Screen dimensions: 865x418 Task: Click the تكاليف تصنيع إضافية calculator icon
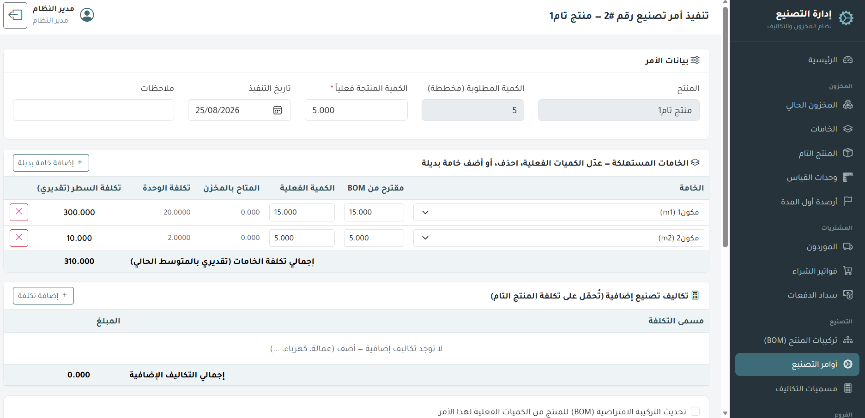click(696, 295)
